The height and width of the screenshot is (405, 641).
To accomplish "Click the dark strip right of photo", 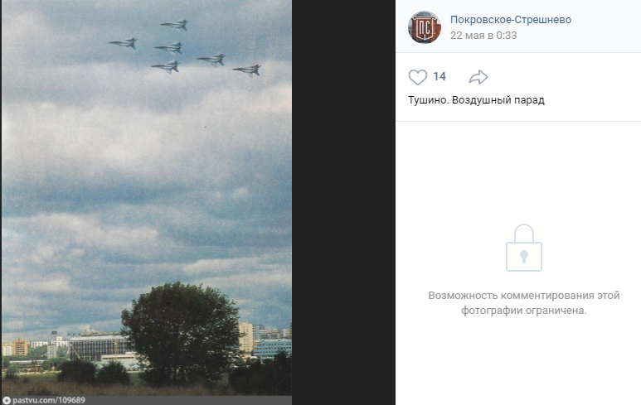I will pos(343,202).
